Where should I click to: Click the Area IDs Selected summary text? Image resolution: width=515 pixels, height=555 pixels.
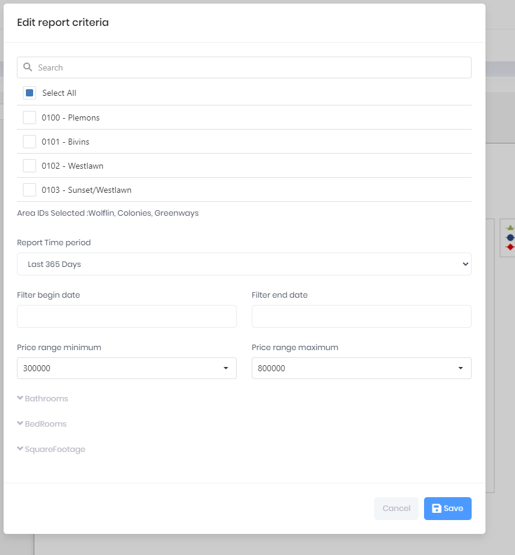tap(108, 213)
